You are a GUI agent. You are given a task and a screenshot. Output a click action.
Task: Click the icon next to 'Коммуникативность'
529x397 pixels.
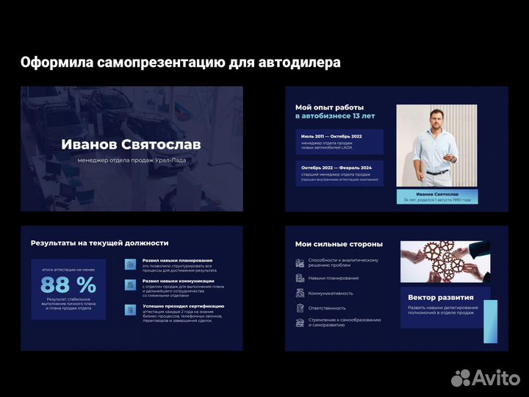300,293
